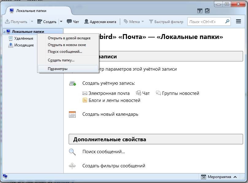Select the Исходящие folder
Image resolution: width=248 pixels, height=183 pixels.
click(x=24, y=45)
